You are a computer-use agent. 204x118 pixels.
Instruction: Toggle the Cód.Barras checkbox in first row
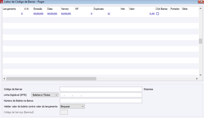coord(157,14)
